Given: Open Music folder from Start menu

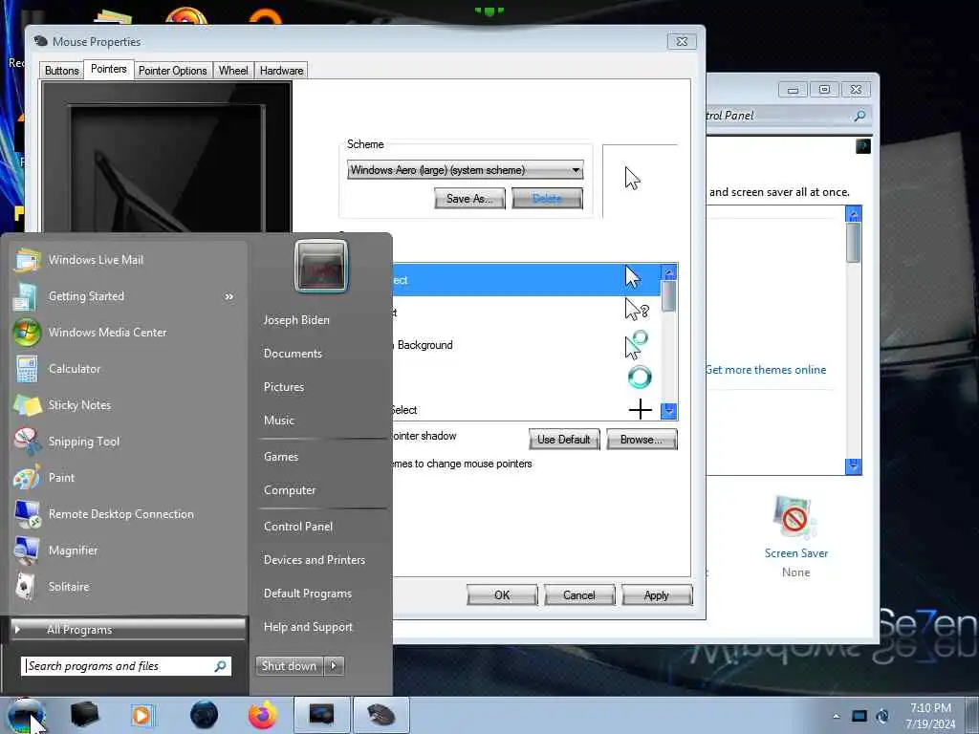Looking at the screenshot, I should (279, 421).
